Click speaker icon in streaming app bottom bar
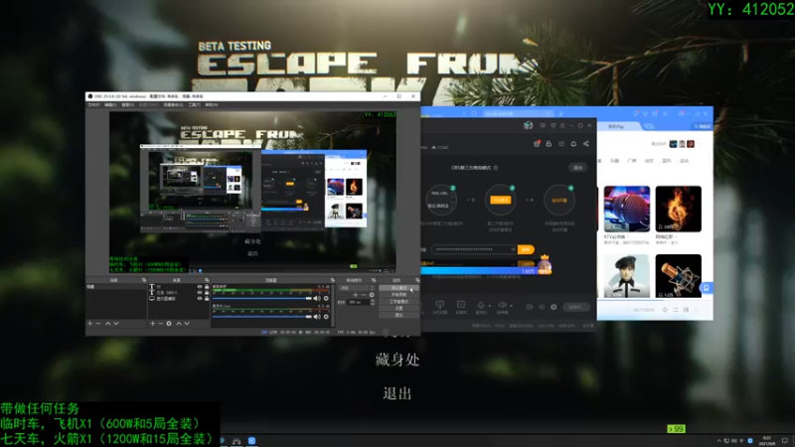795x447 pixels. [503, 305]
